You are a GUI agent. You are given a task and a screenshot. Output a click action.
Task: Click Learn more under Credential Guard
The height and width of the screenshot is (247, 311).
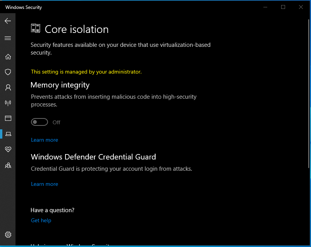coord(45,184)
